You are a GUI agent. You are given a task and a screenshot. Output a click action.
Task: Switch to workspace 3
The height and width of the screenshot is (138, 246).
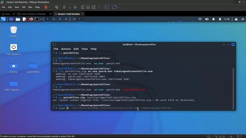pos(60,19)
